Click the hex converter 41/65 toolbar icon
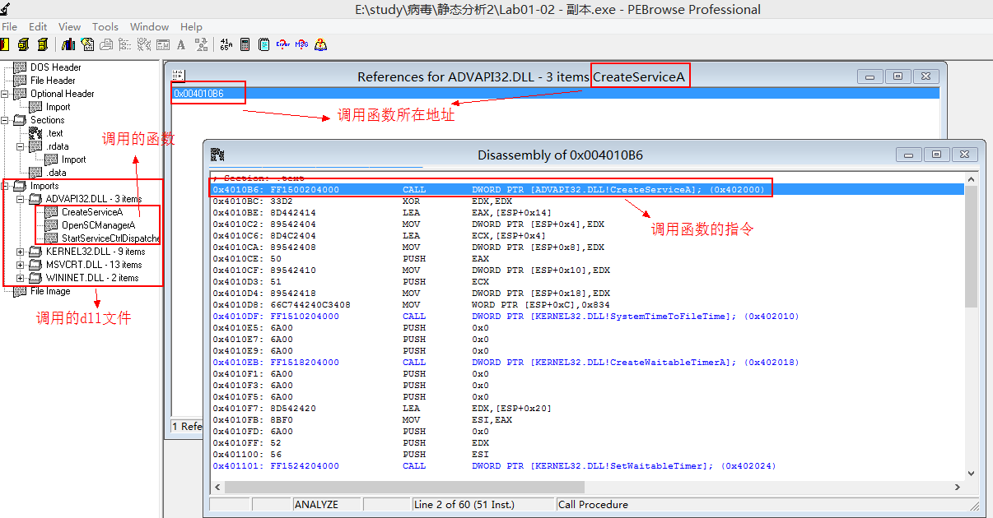Image resolution: width=993 pixels, height=518 pixels. pos(226,44)
